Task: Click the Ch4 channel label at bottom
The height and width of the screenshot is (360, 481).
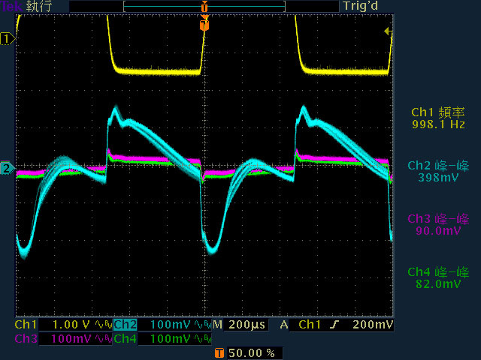Action: (x=126, y=339)
